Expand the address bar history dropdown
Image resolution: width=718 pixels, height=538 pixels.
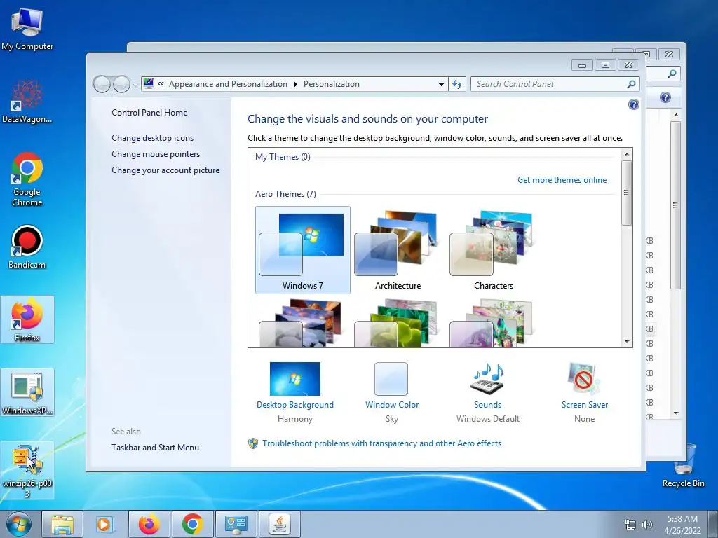(x=441, y=84)
